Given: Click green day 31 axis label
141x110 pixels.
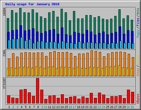Looking at the screenshot, I should pos(132,107).
